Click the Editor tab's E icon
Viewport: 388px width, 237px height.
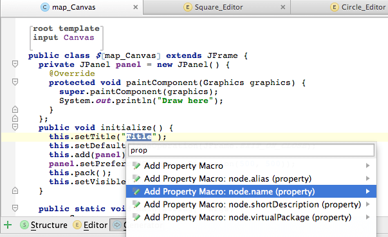[x=77, y=225]
